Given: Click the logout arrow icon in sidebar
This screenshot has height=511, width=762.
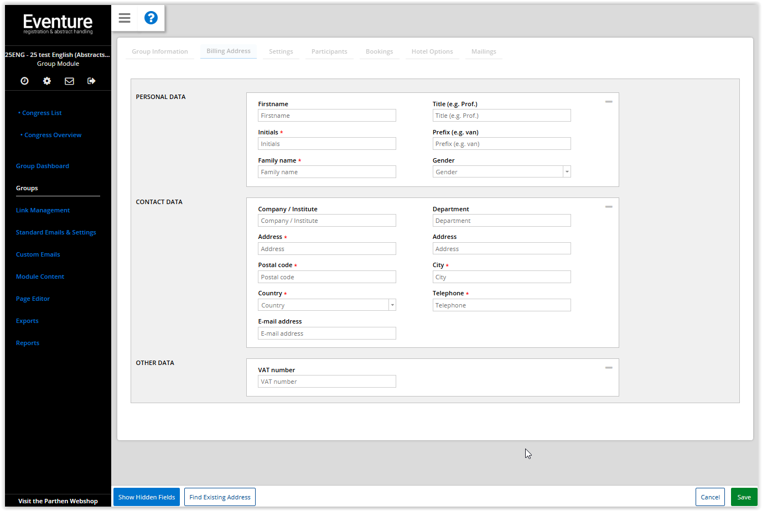Looking at the screenshot, I should [91, 81].
